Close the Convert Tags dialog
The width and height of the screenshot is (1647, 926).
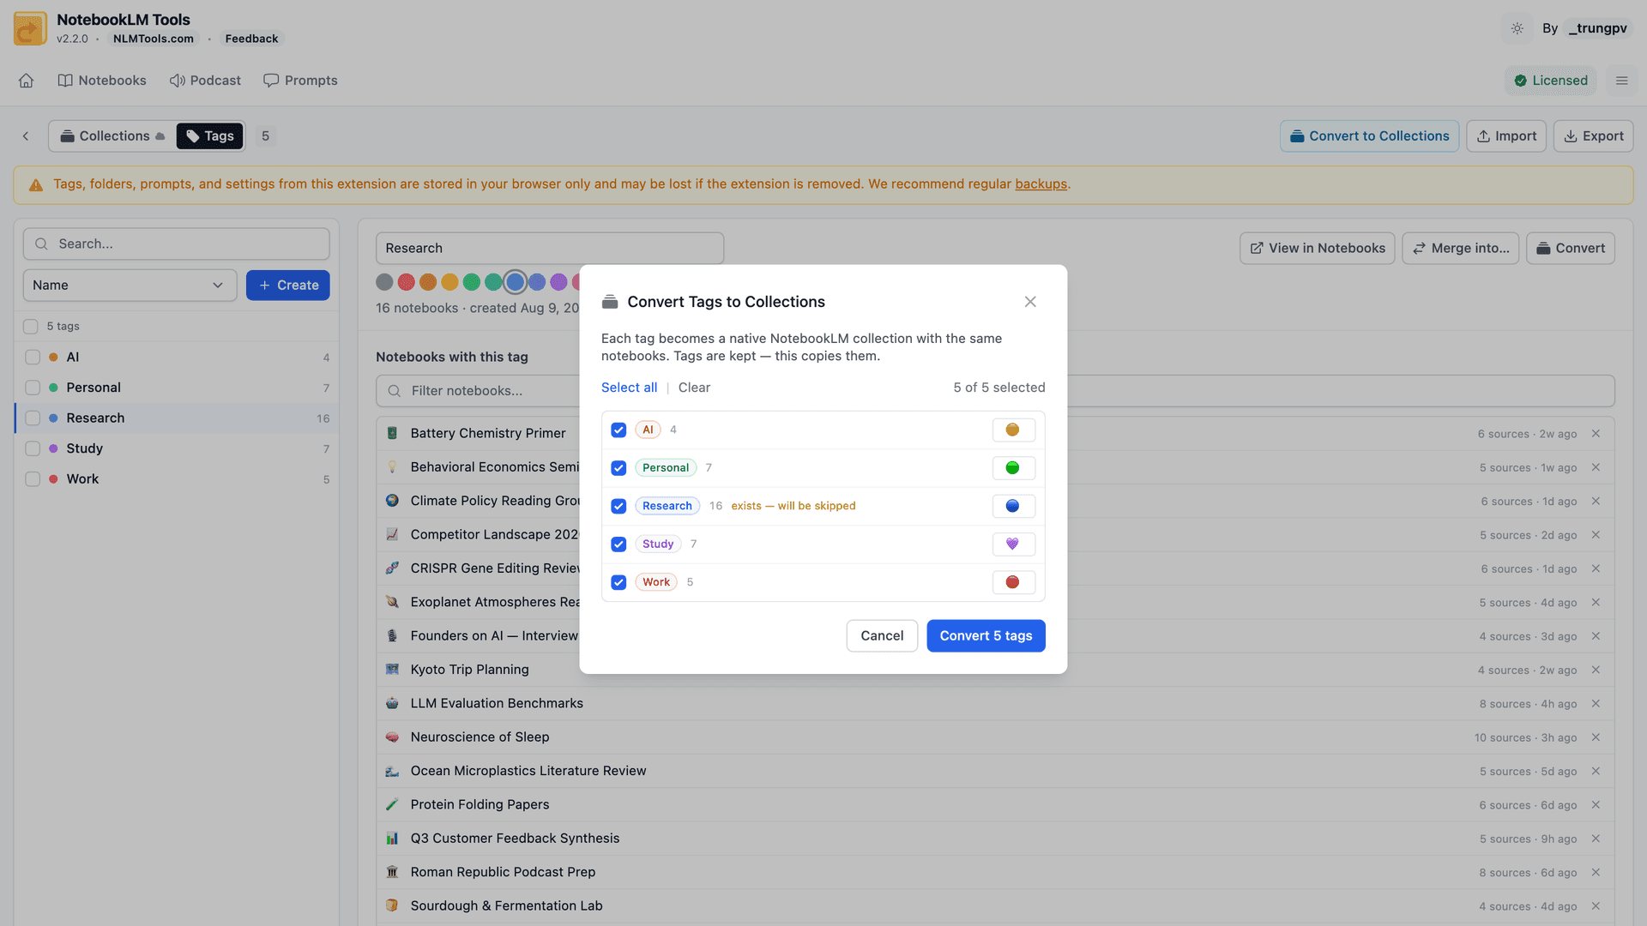click(1030, 302)
